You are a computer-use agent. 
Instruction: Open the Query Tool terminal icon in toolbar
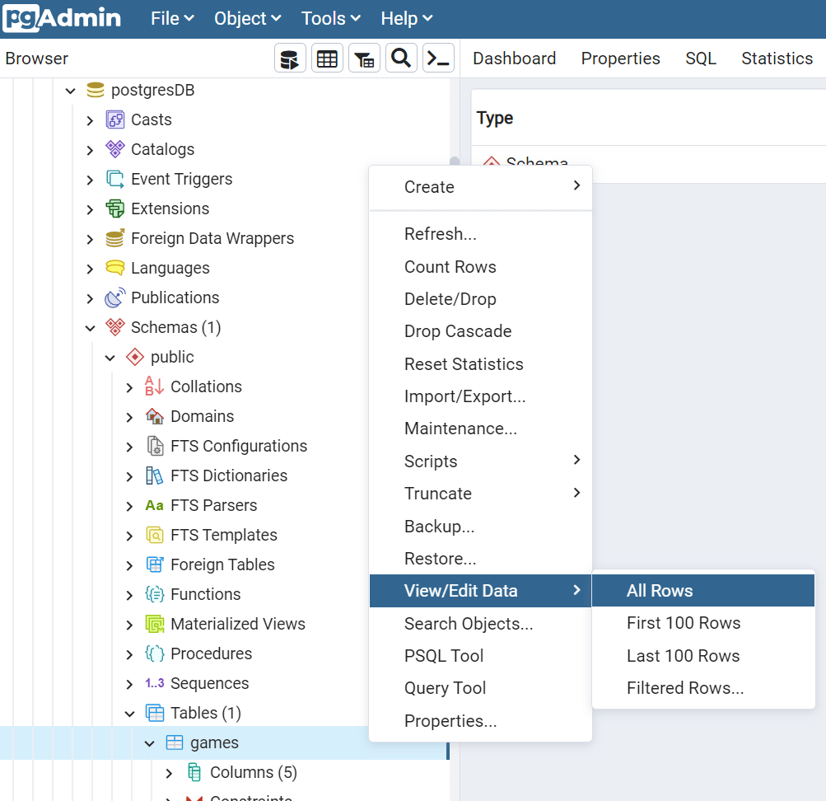point(437,58)
